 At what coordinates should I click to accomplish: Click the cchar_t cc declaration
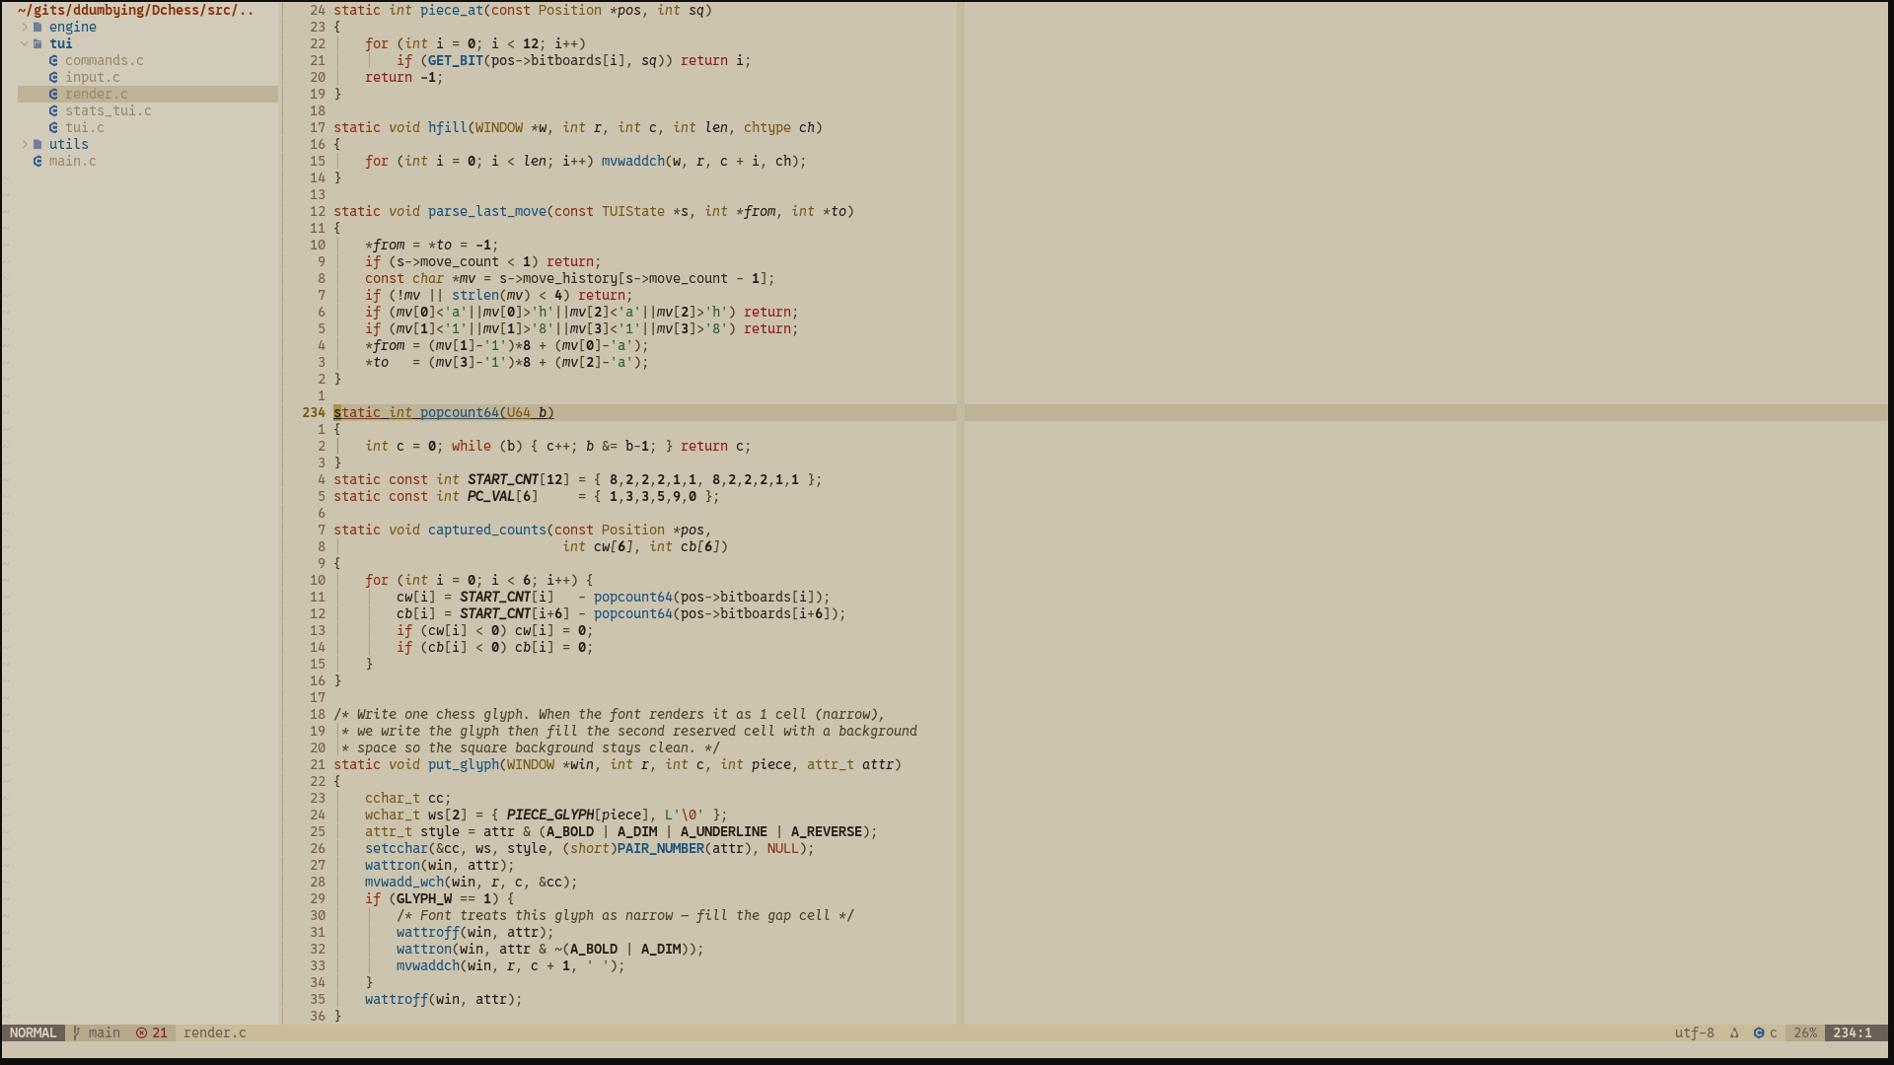pos(408,798)
